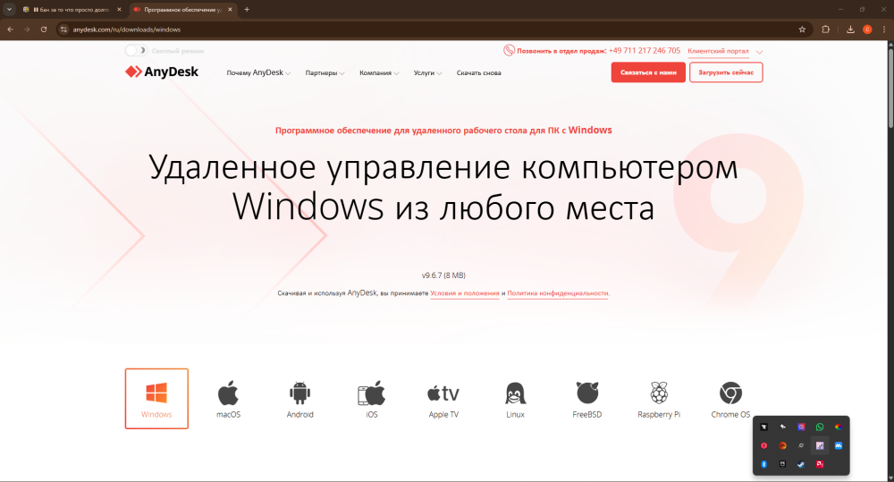The width and height of the screenshot is (894, 482).
Task: Expand the "Компания" dropdown menu
Action: click(379, 73)
